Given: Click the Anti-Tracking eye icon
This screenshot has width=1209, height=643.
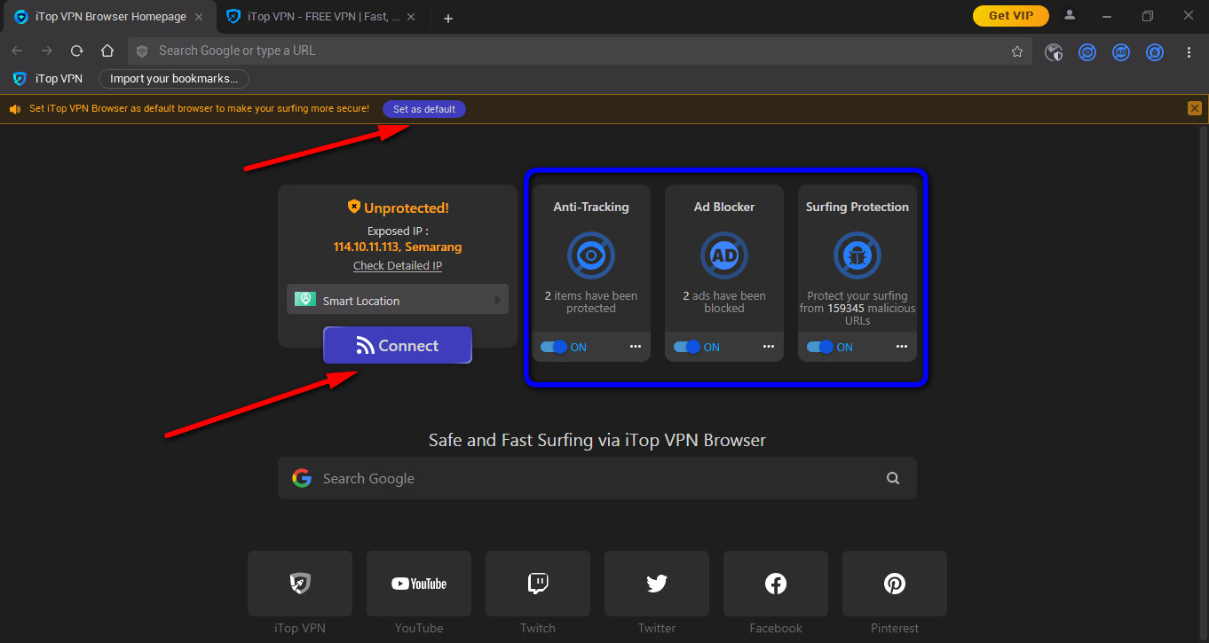Looking at the screenshot, I should 590,255.
